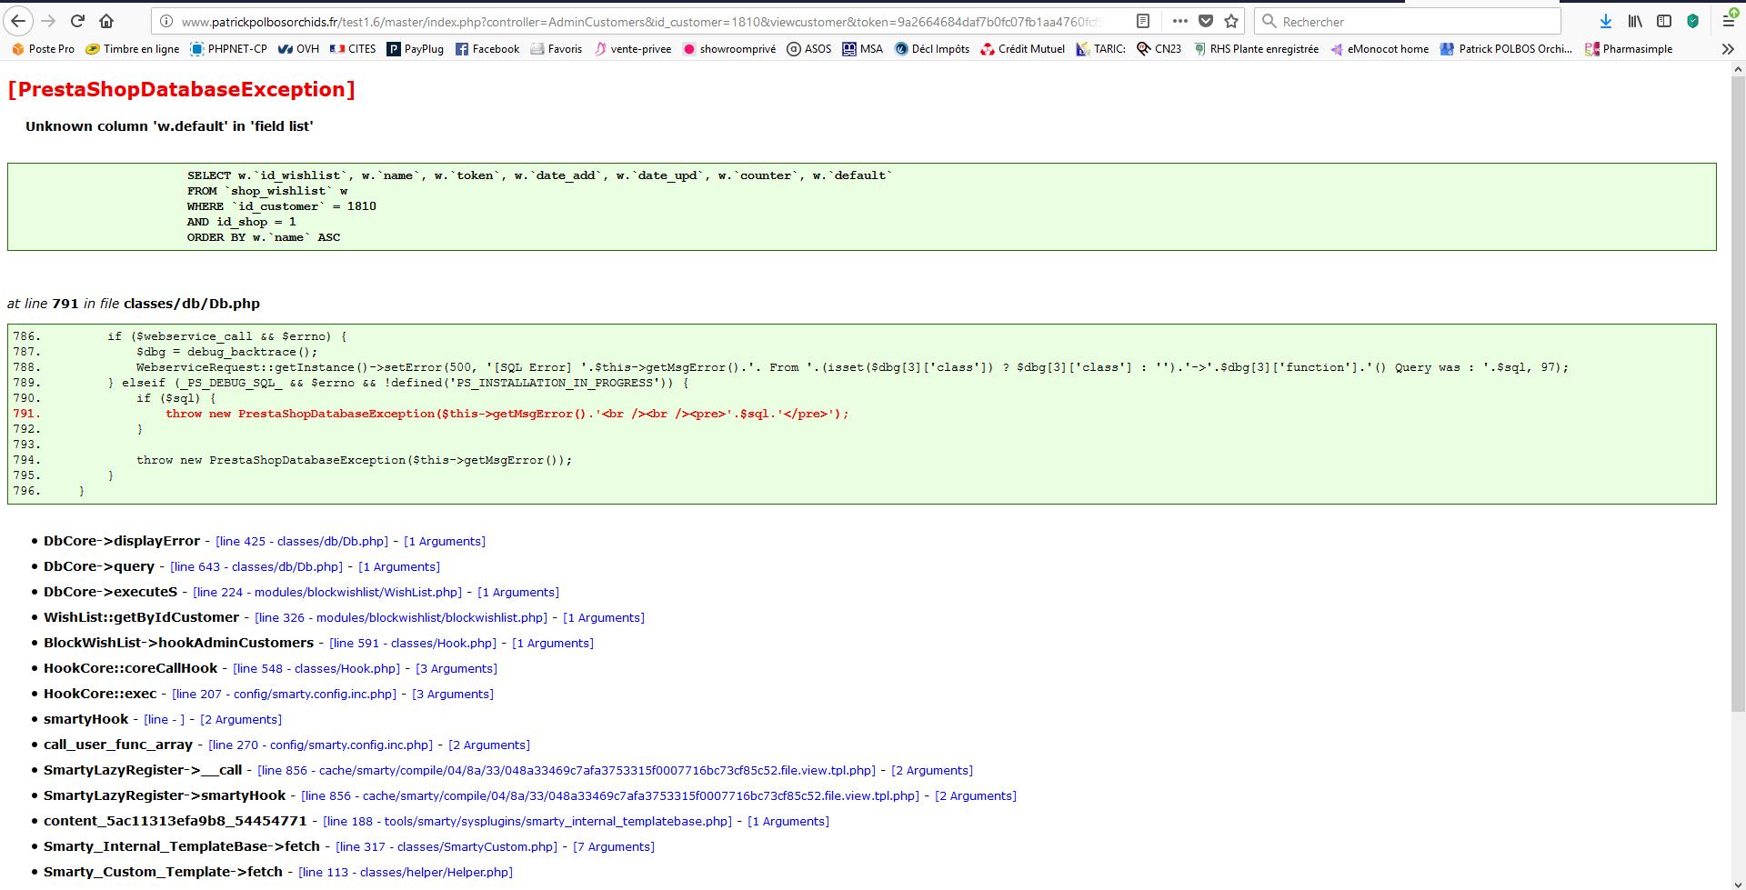The width and height of the screenshot is (1746, 890).
Task: Open line 548 classes/Hook.php trace link
Action: click(316, 668)
